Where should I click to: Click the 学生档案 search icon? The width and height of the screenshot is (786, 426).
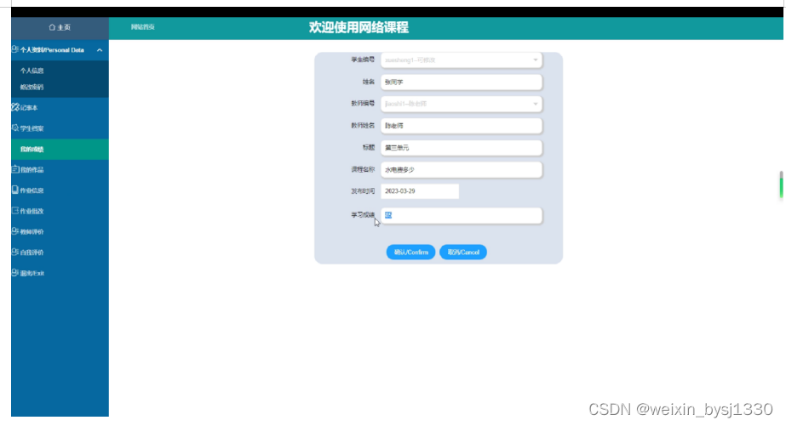click(15, 128)
